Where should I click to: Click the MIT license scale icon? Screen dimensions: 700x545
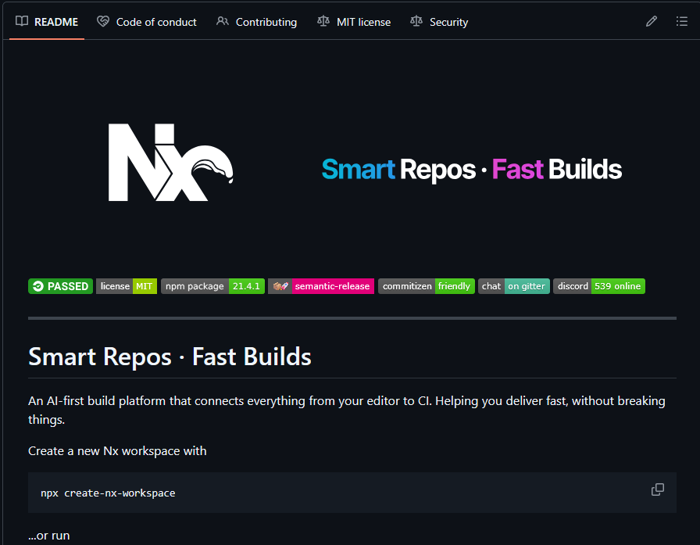(x=323, y=21)
